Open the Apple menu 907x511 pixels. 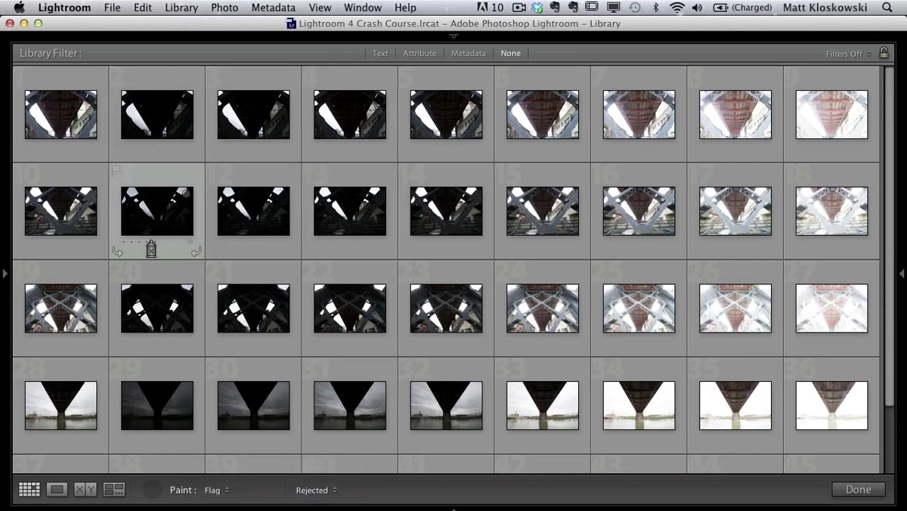point(20,8)
